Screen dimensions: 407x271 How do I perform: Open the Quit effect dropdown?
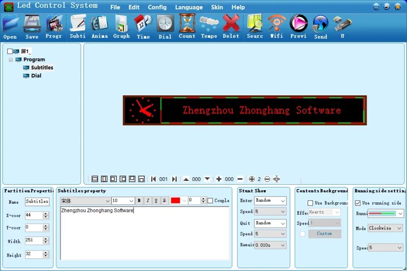[x=270, y=223]
